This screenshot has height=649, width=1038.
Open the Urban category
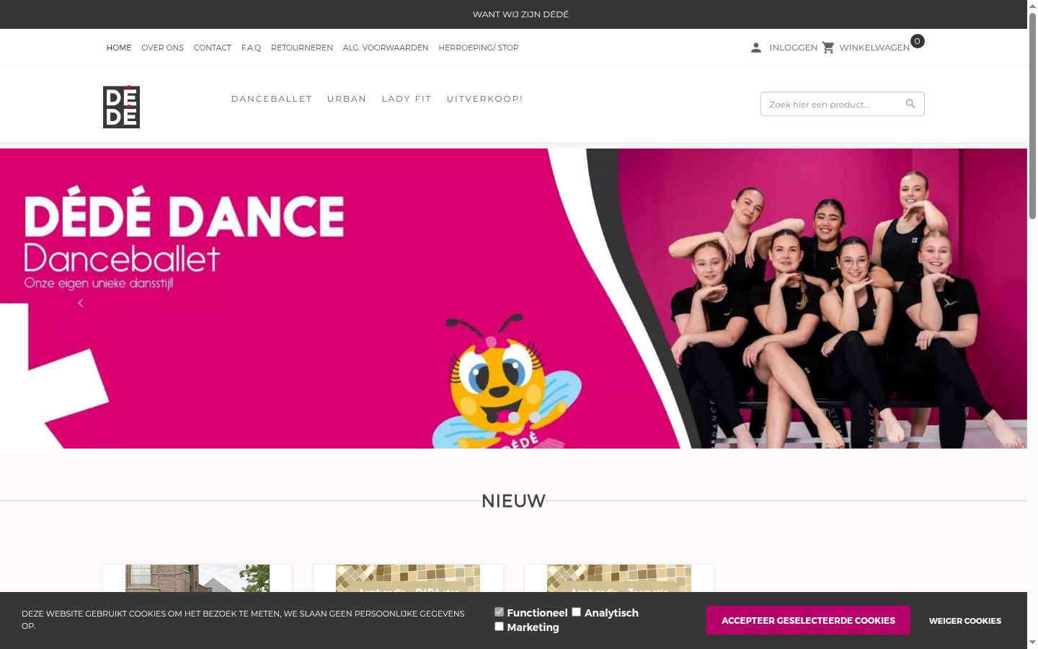click(x=347, y=99)
